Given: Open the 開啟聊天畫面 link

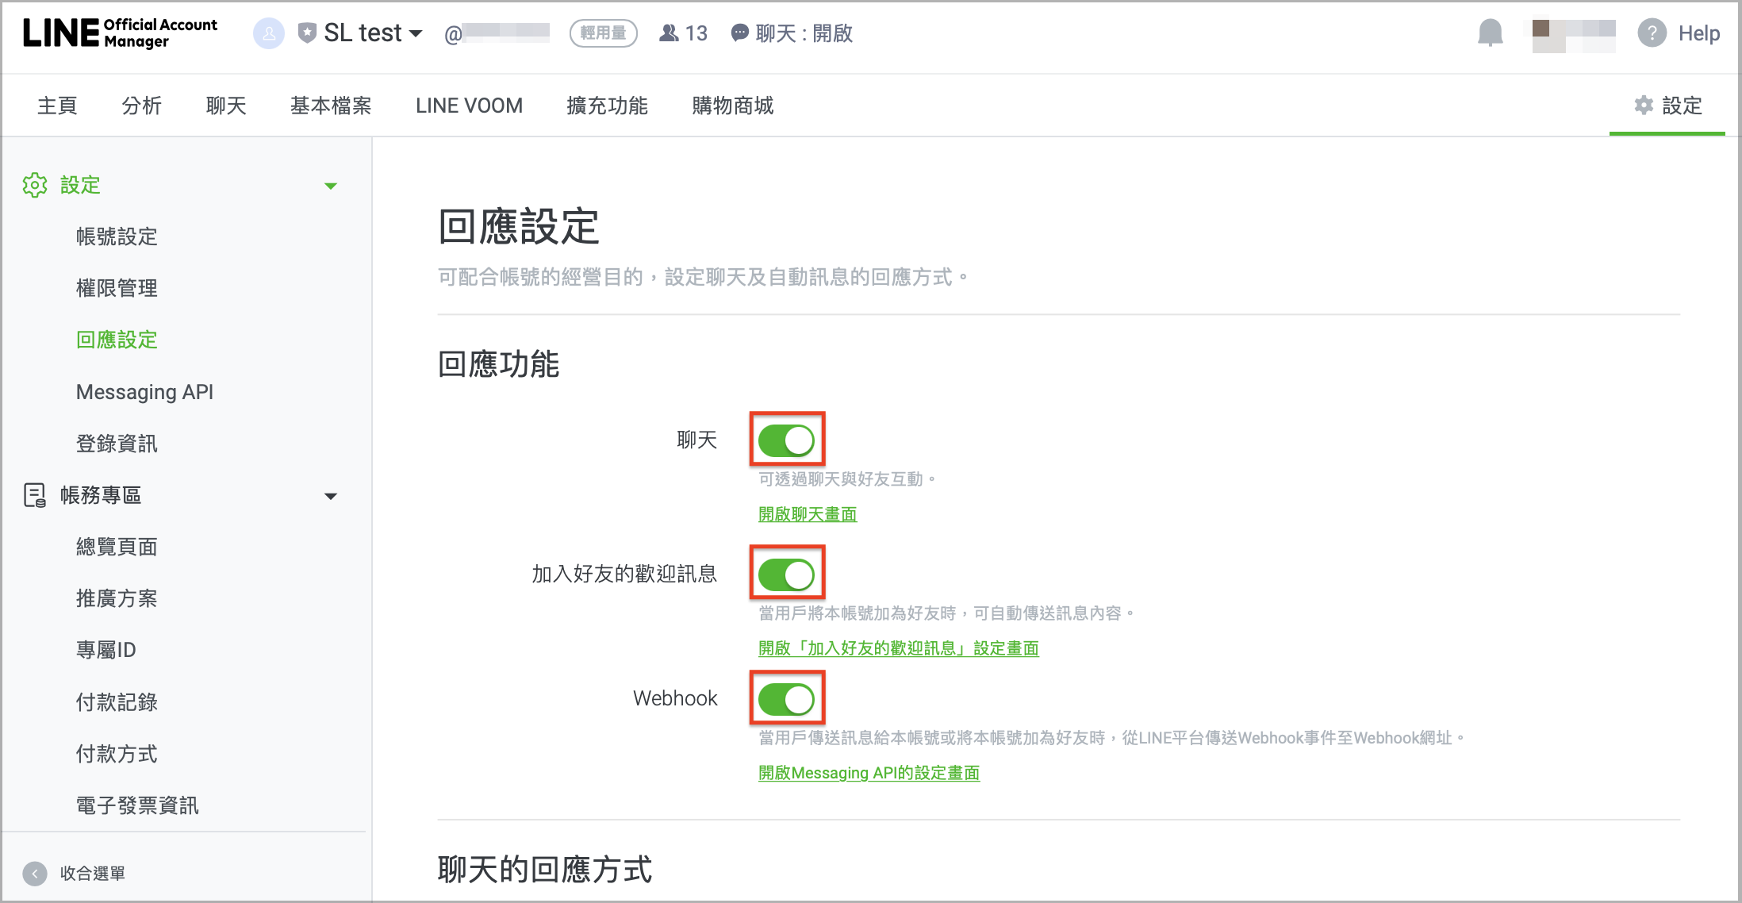Looking at the screenshot, I should [808, 514].
